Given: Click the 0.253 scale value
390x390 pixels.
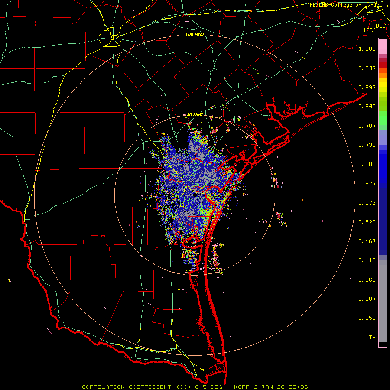Looking at the screenshot, I should coord(367,318).
